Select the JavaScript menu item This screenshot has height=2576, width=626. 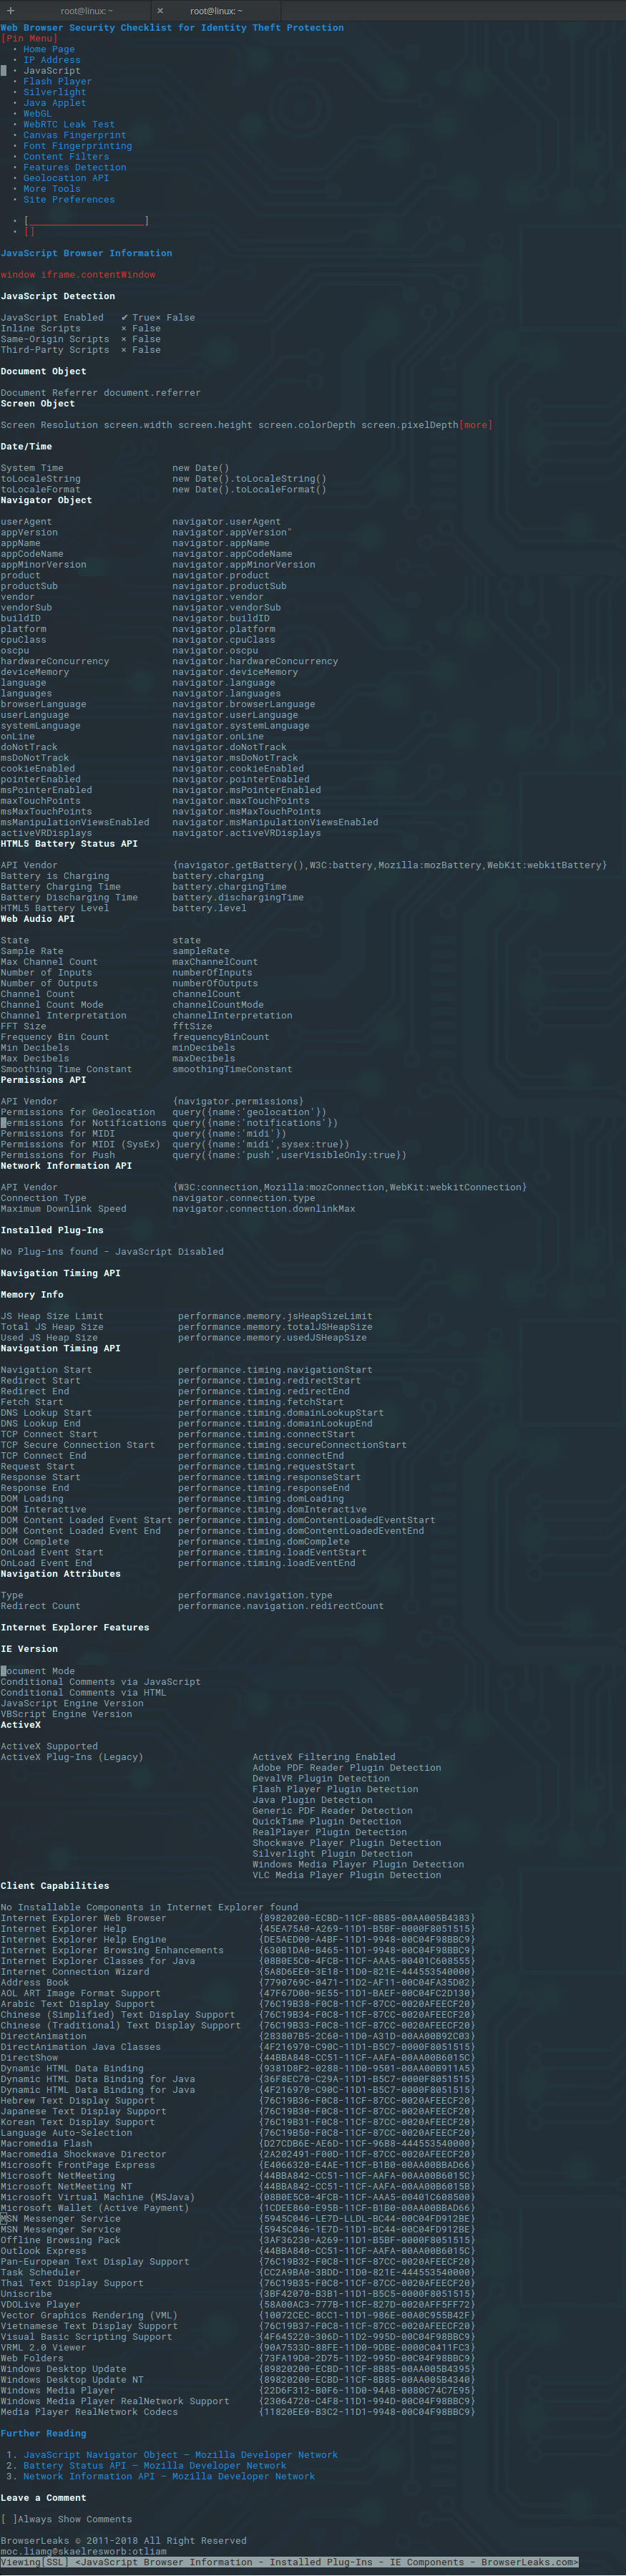coord(52,71)
